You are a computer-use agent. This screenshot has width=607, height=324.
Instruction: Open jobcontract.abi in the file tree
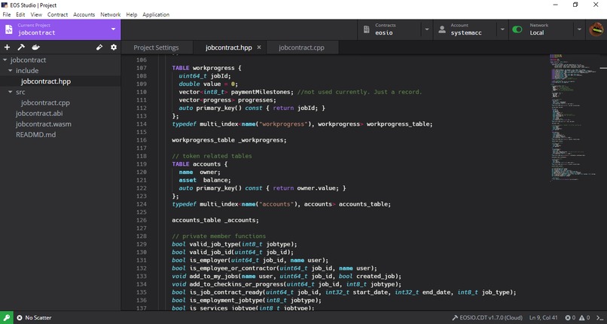click(39, 114)
